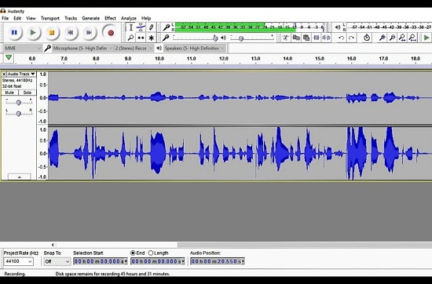Click the Paste icon in edit toolbar
The image size is (432, 284).
tap(306, 38)
